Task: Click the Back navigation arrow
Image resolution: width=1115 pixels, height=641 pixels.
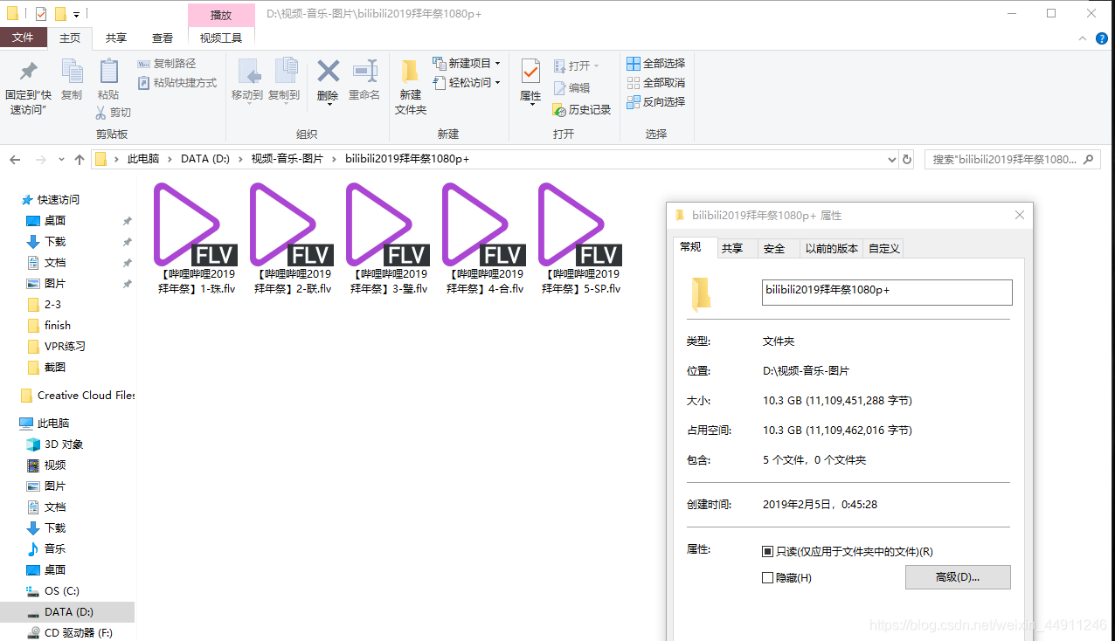Action: pos(15,160)
